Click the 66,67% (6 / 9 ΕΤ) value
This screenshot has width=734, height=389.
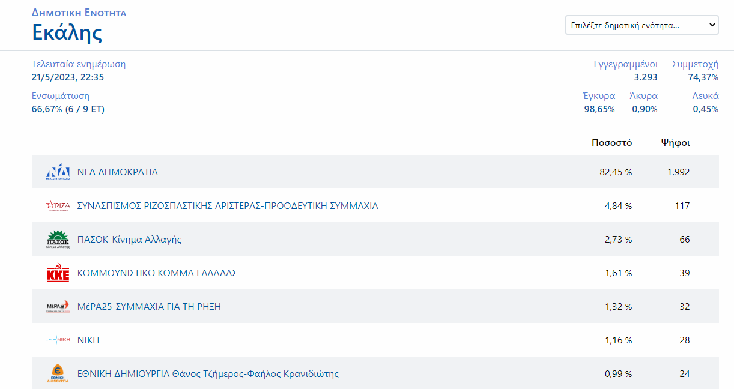click(x=68, y=109)
